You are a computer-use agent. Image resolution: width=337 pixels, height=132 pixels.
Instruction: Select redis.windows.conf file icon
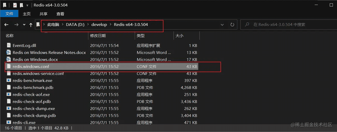[9, 66]
